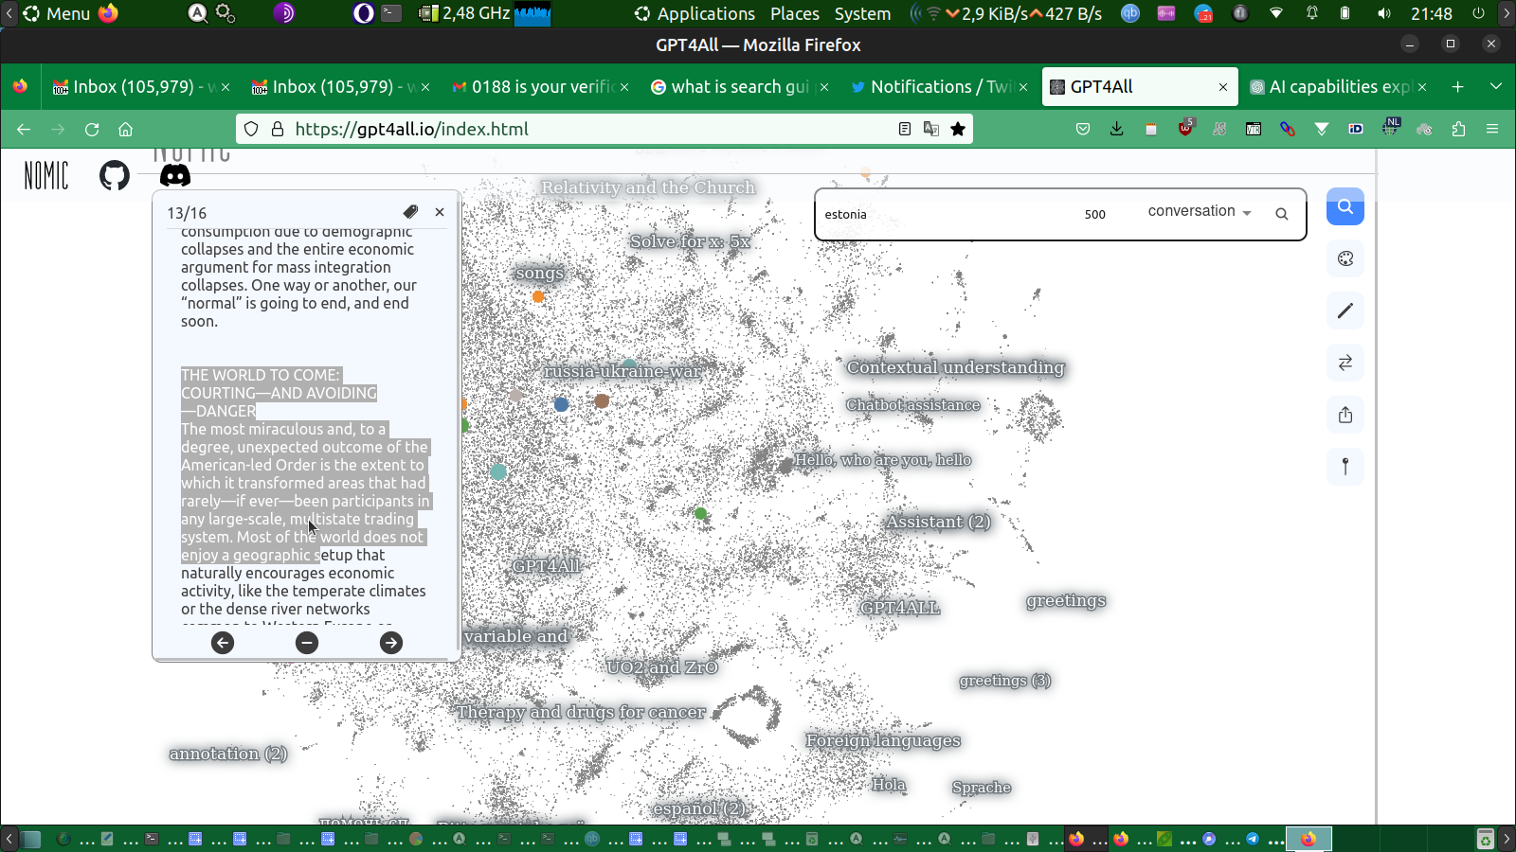Click the blue highlighted map point

pos(561,404)
